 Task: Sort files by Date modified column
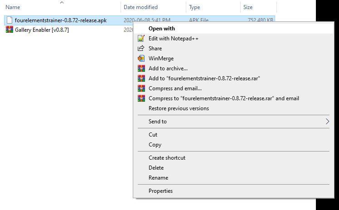pos(140,7)
